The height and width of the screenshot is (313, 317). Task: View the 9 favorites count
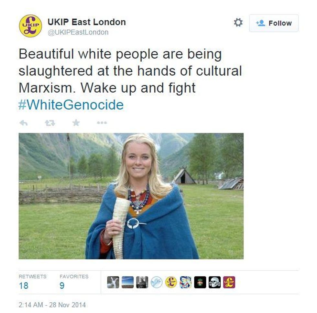62,286
